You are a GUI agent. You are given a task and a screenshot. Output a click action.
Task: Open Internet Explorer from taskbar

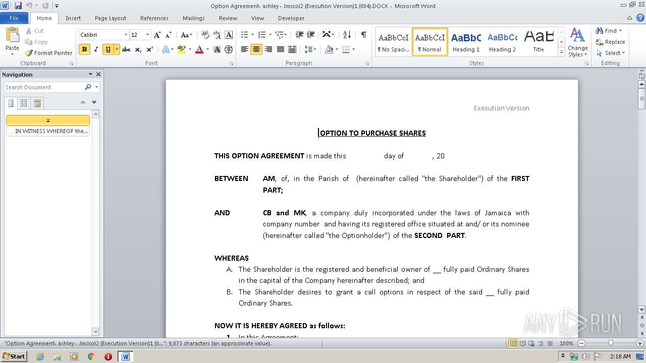40,356
